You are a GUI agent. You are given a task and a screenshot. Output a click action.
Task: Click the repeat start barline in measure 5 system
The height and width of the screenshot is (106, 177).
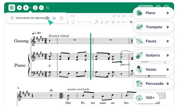pos(61,95)
